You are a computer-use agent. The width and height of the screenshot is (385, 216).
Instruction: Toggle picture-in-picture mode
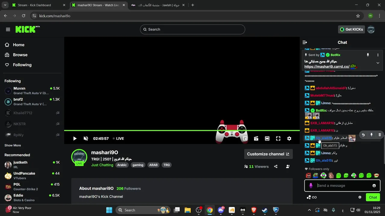[245, 139]
